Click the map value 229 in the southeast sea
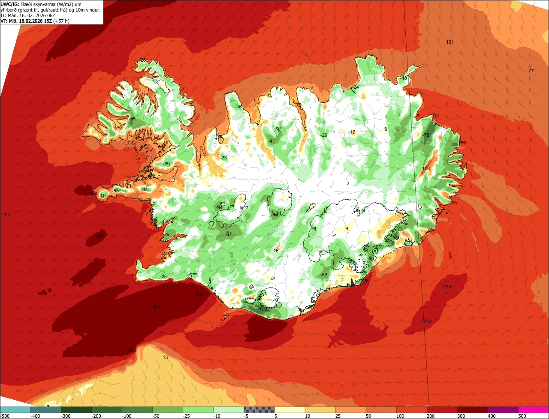This screenshot has width=549, height=419. [447, 287]
